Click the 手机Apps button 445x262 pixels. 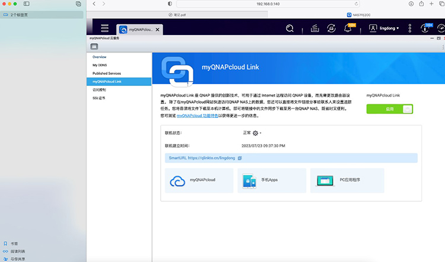(x=271, y=180)
